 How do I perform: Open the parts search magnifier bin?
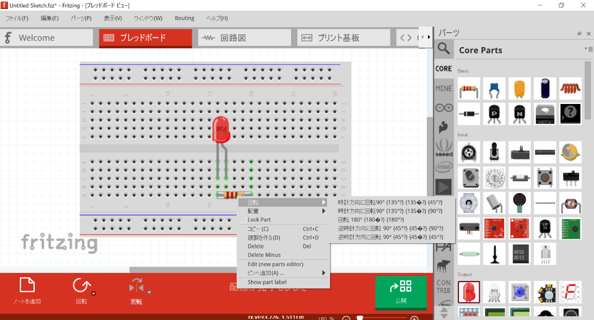(444, 49)
